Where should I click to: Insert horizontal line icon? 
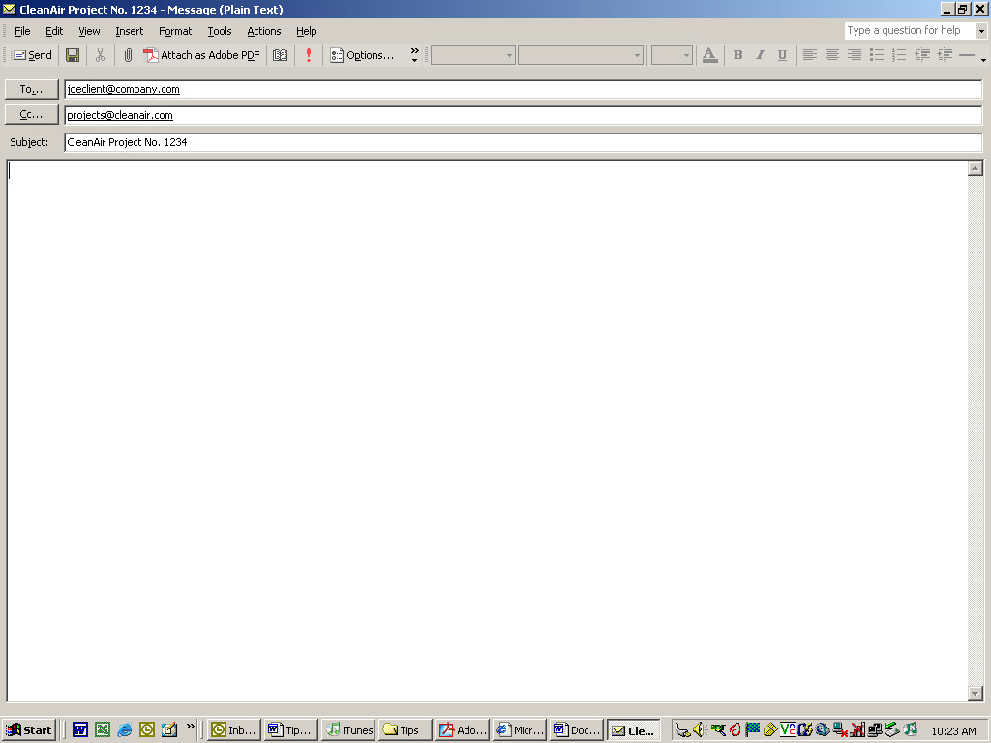[x=967, y=55]
